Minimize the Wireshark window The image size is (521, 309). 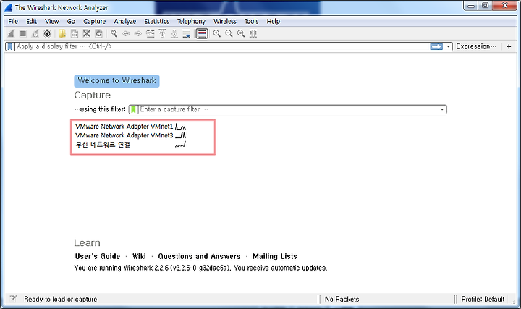(x=471, y=6)
